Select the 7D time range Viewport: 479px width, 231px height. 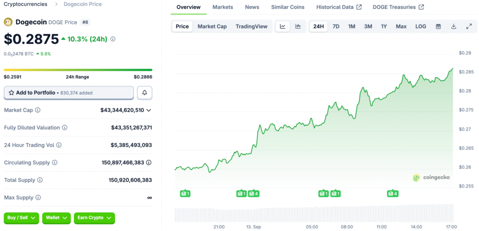[x=336, y=27]
